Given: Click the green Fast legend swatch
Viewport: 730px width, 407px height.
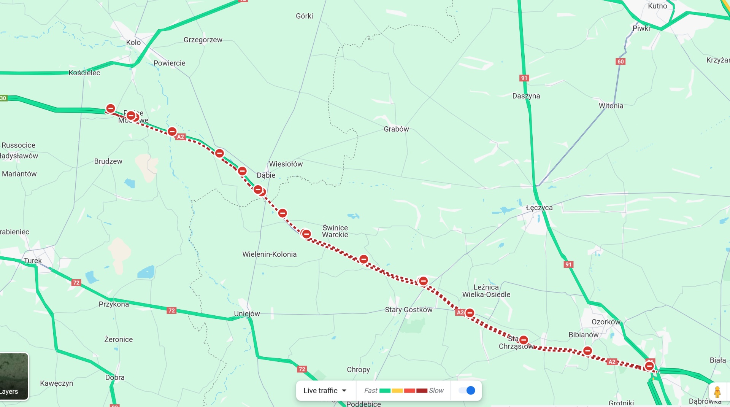Looking at the screenshot, I should pos(385,391).
